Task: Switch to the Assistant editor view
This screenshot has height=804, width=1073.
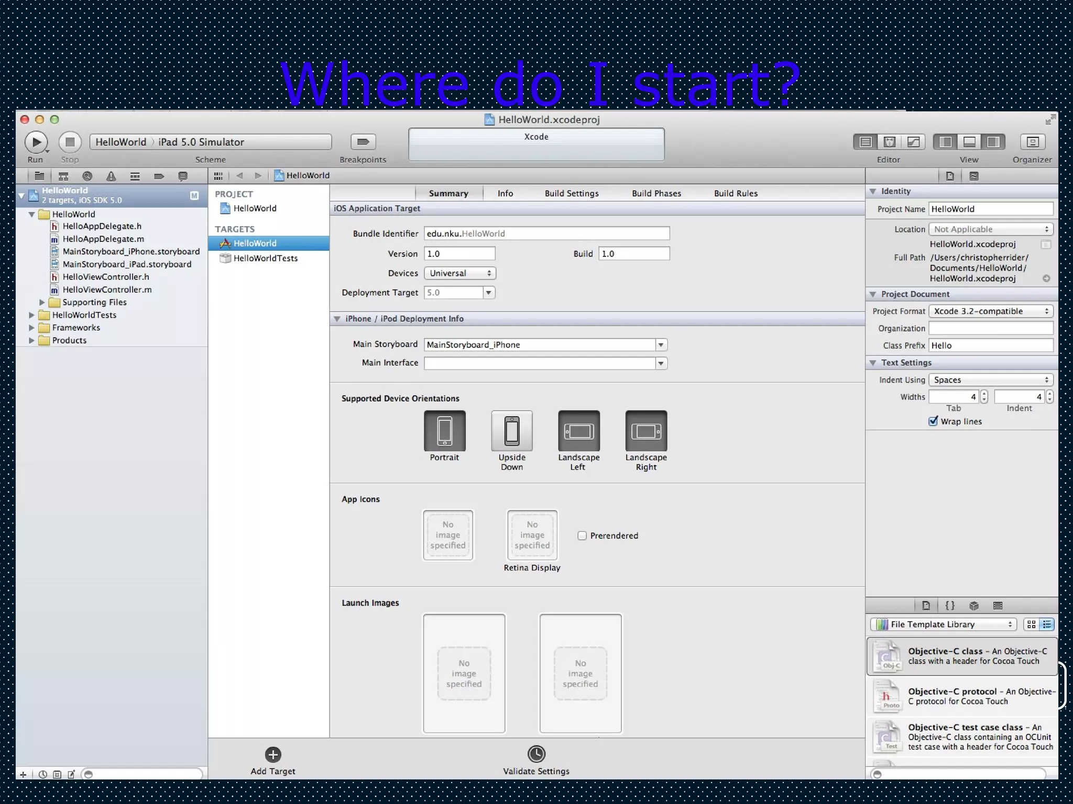Action: 889,142
